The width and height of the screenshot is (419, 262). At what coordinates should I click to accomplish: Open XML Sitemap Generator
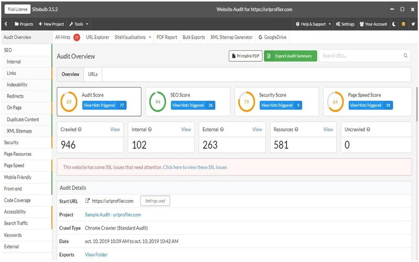pyautogui.click(x=231, y=37)
